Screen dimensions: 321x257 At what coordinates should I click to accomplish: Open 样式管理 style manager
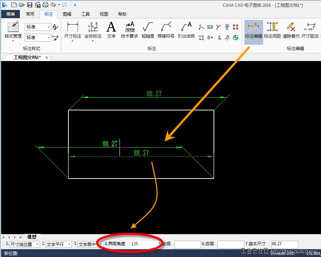click(x=13, y=30)
